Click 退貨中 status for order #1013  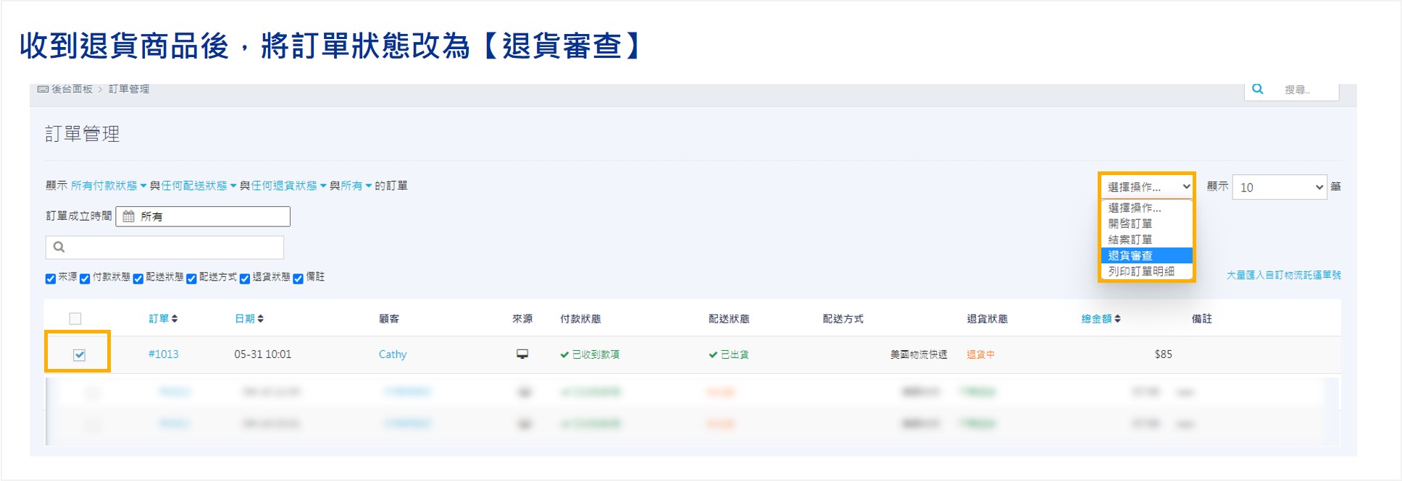coord(980,354)
